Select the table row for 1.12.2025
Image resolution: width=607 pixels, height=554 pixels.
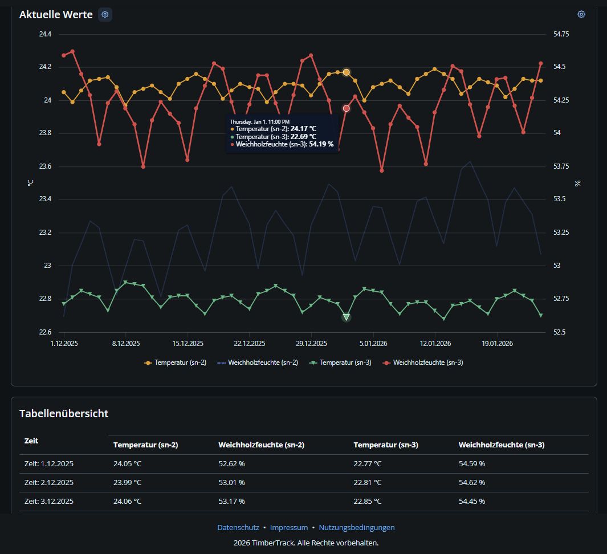click(x=49, y=464)
